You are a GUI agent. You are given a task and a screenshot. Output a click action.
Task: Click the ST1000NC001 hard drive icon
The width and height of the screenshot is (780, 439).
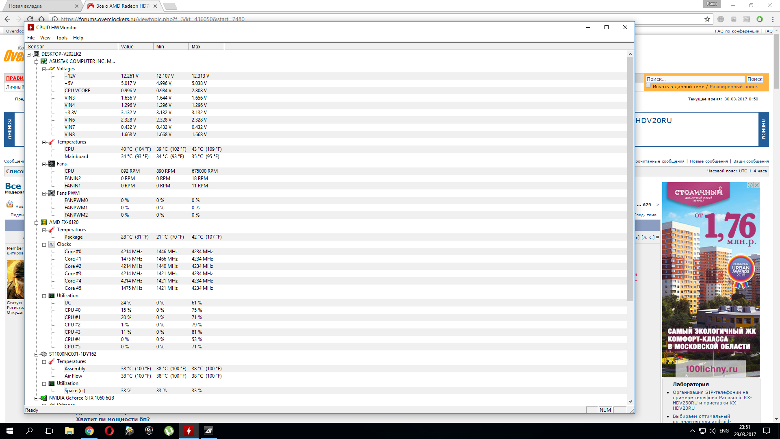tap(44, 354)
